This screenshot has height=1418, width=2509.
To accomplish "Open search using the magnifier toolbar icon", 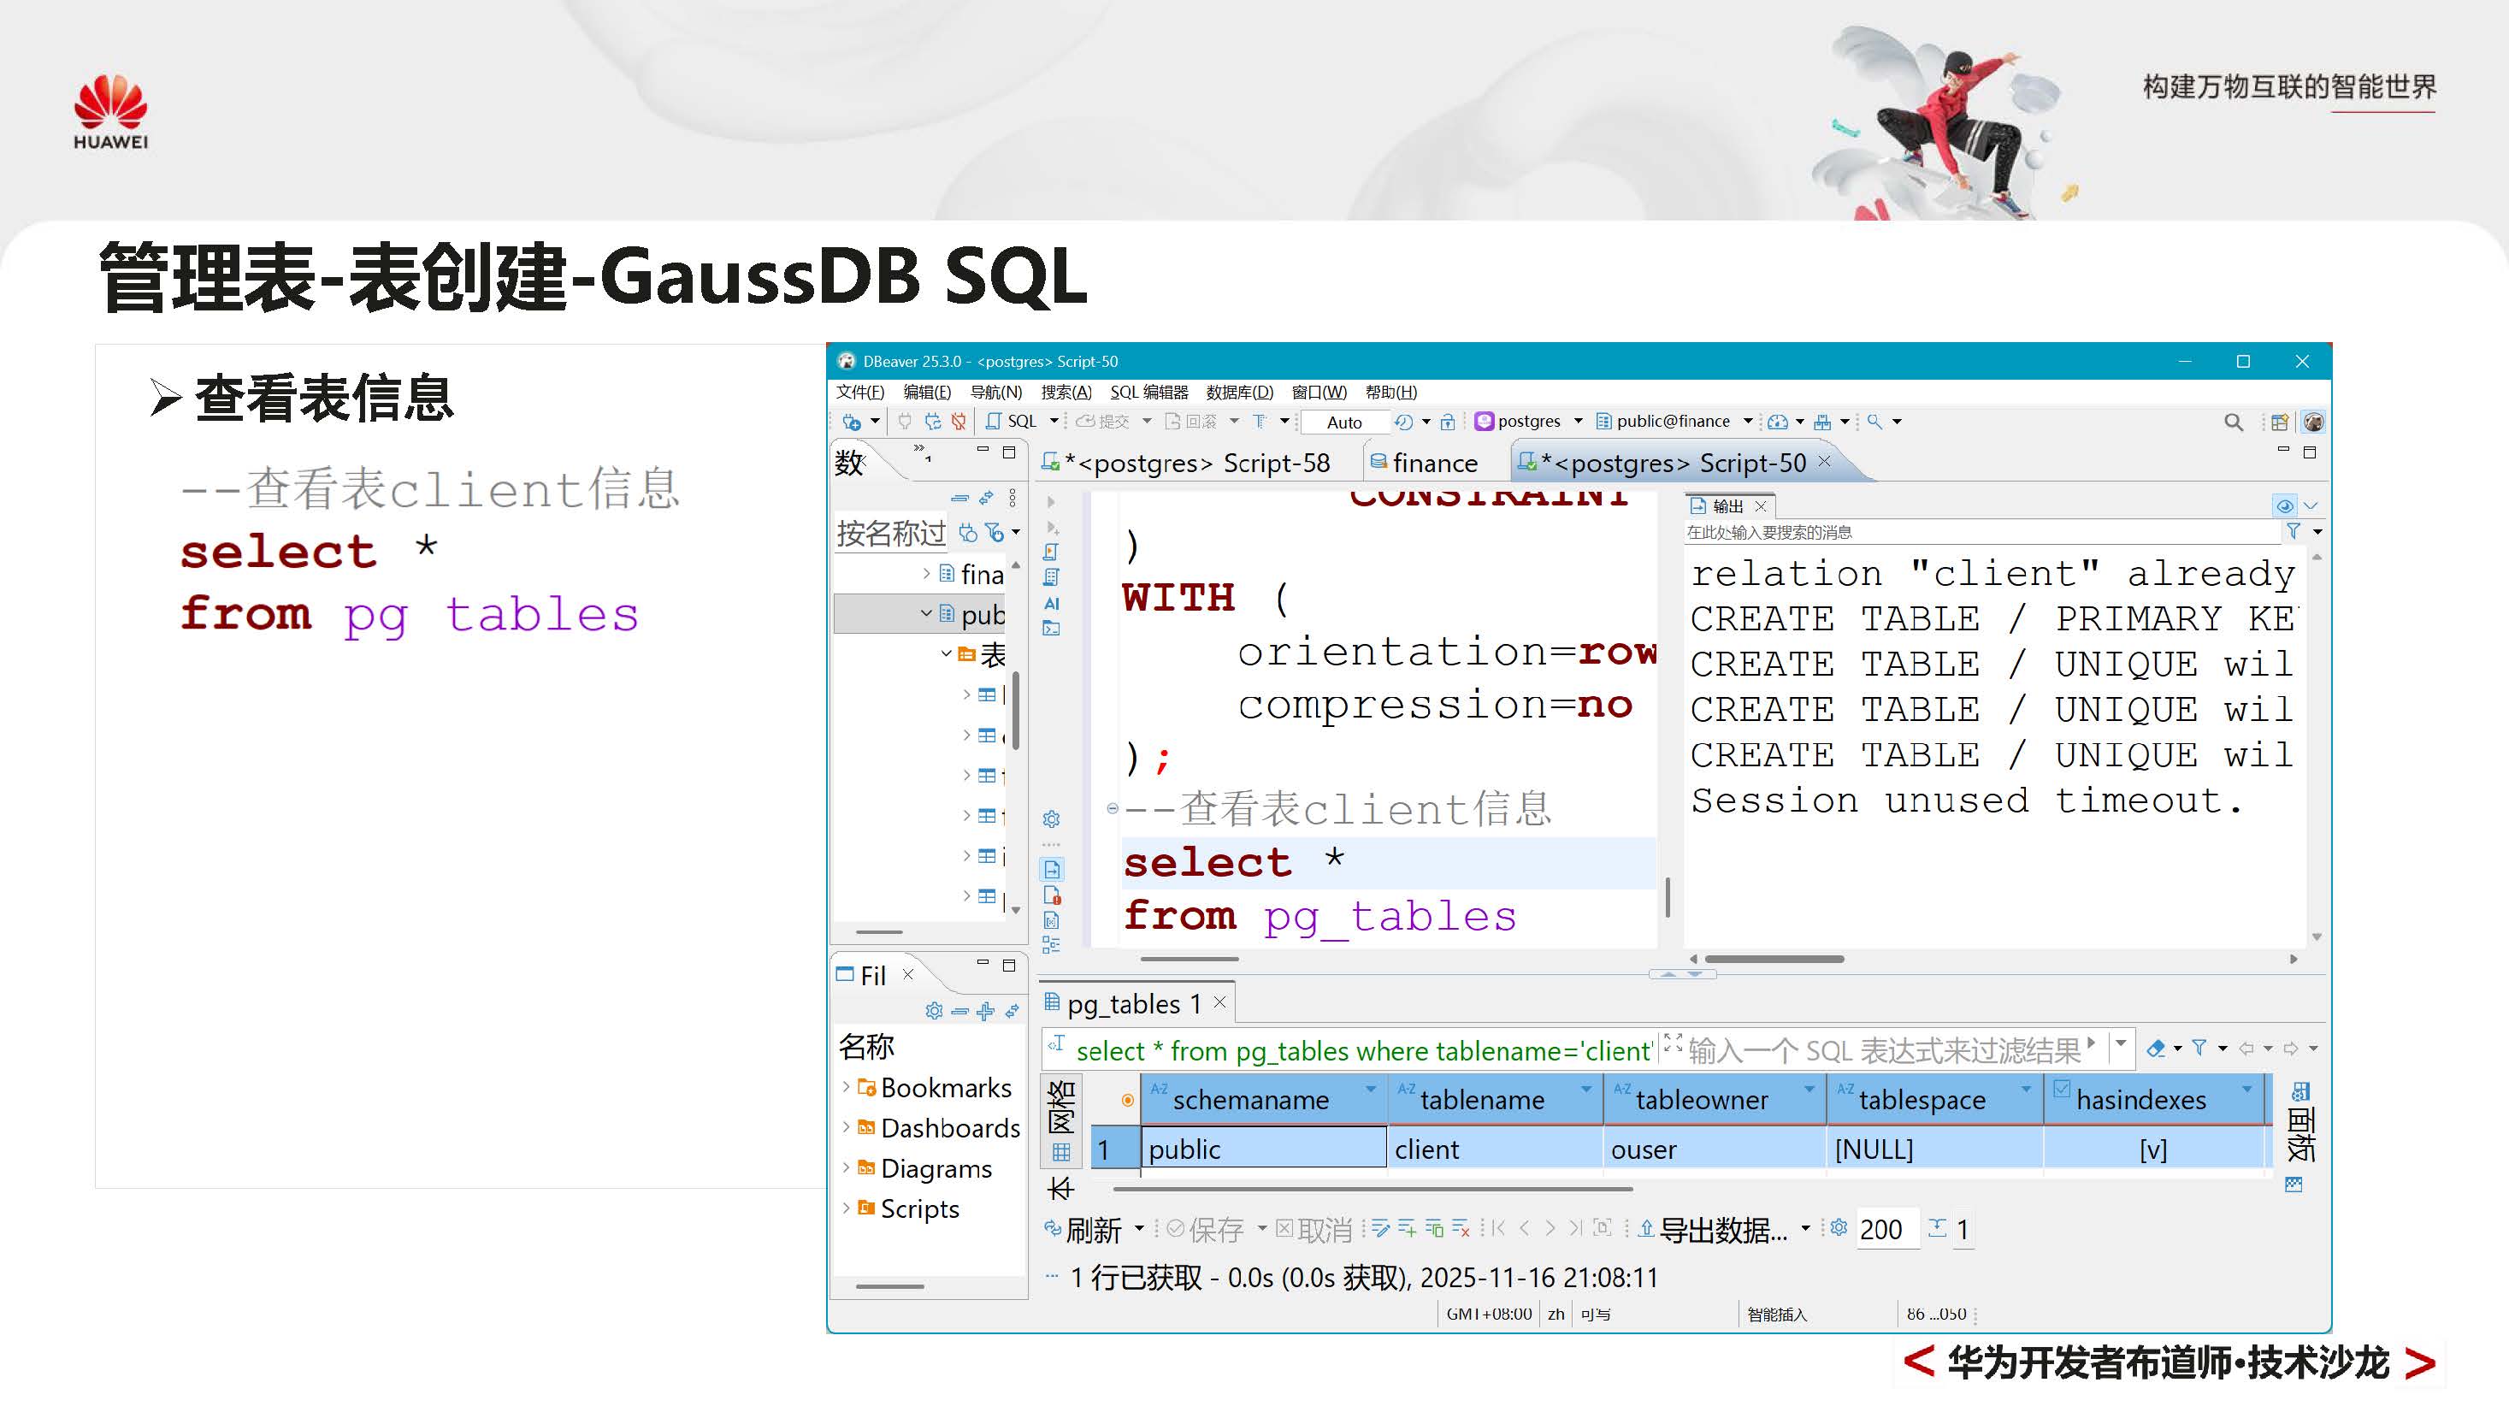I will click(2234, 421).
